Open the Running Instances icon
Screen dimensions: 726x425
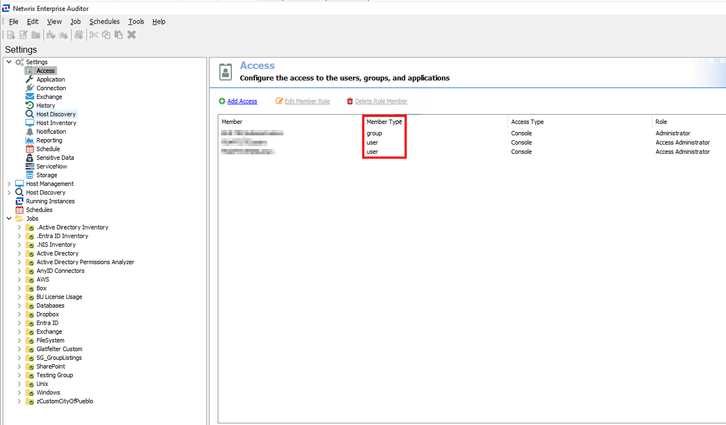pos(19,201)
